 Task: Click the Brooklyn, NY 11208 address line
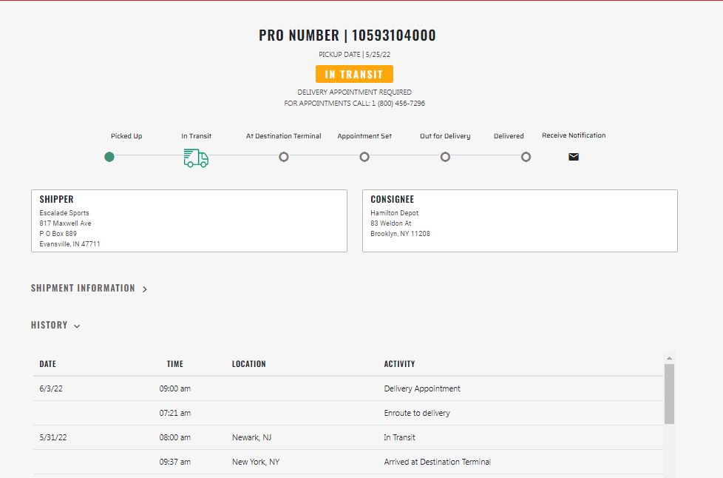(x=400, y=234)
